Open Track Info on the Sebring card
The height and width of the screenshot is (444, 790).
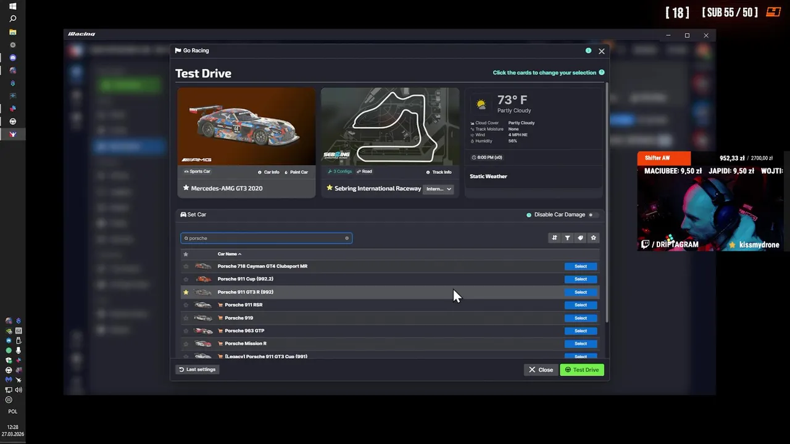tap(439, 172)
